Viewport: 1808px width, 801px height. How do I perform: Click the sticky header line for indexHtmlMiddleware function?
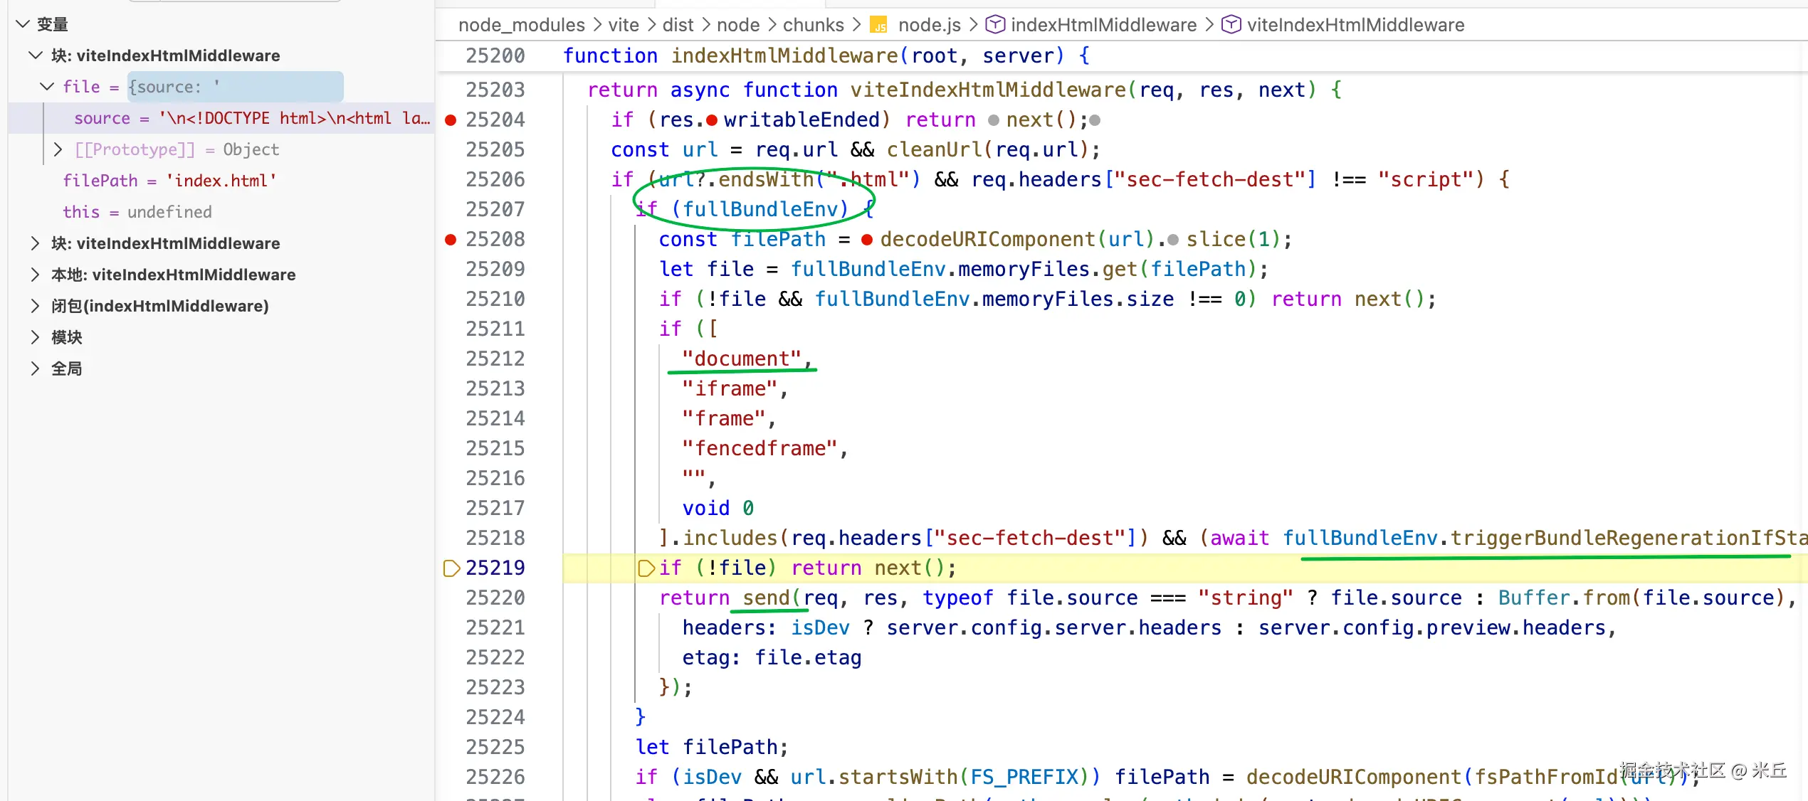826,55
